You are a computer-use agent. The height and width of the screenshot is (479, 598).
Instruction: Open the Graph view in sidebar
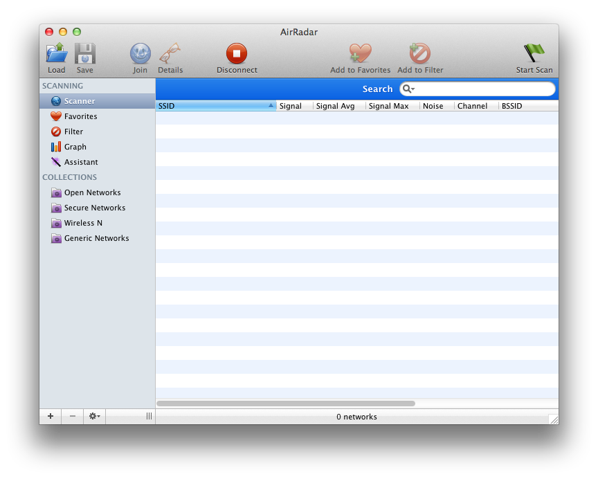(x=75, y=147)
